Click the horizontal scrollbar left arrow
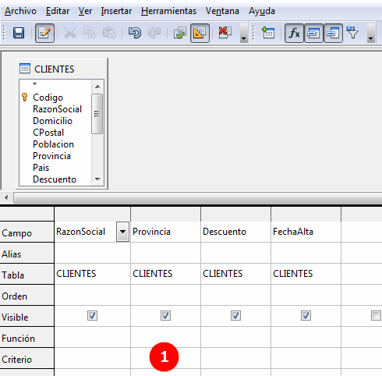 pos(6,198)
